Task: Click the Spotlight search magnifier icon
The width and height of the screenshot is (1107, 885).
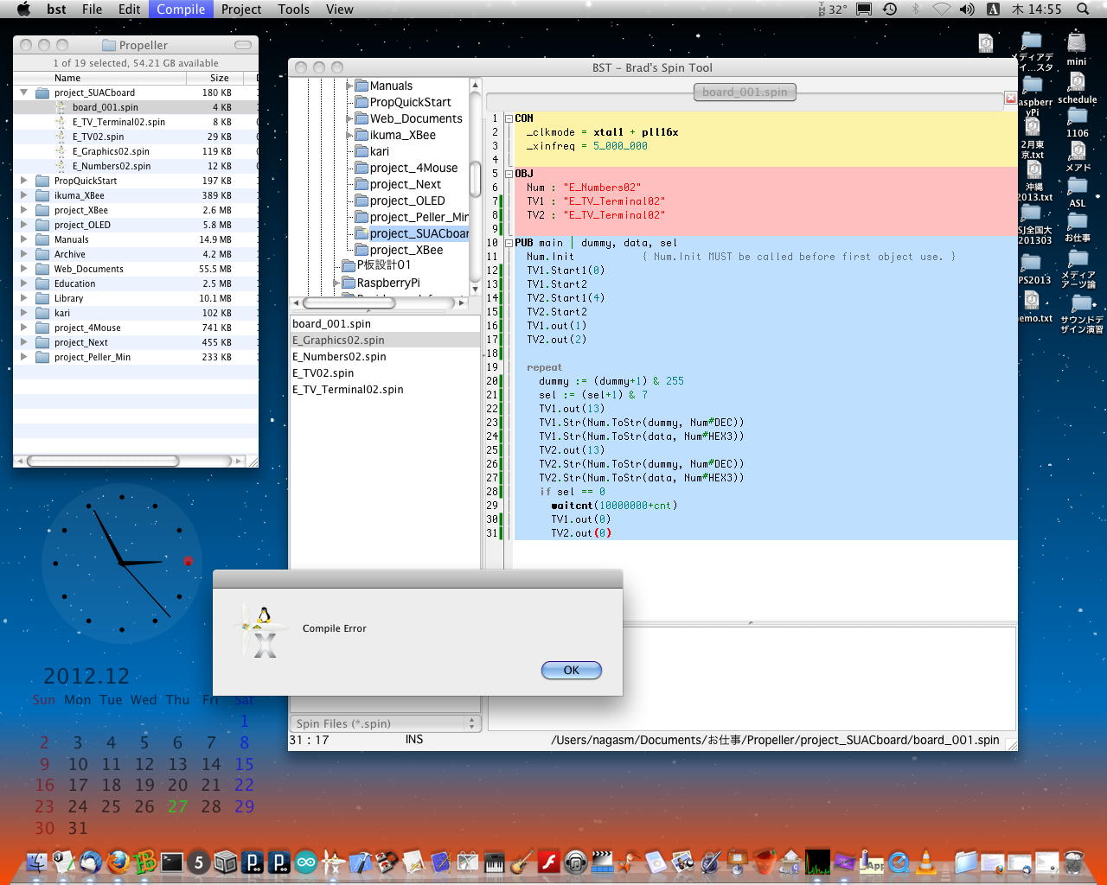Action: (x=1083, y=10)
